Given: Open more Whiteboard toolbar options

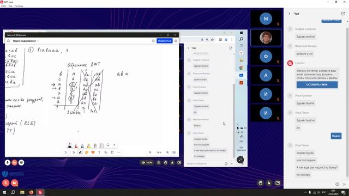Looking at the screenshot, I should tap(119, 152).
